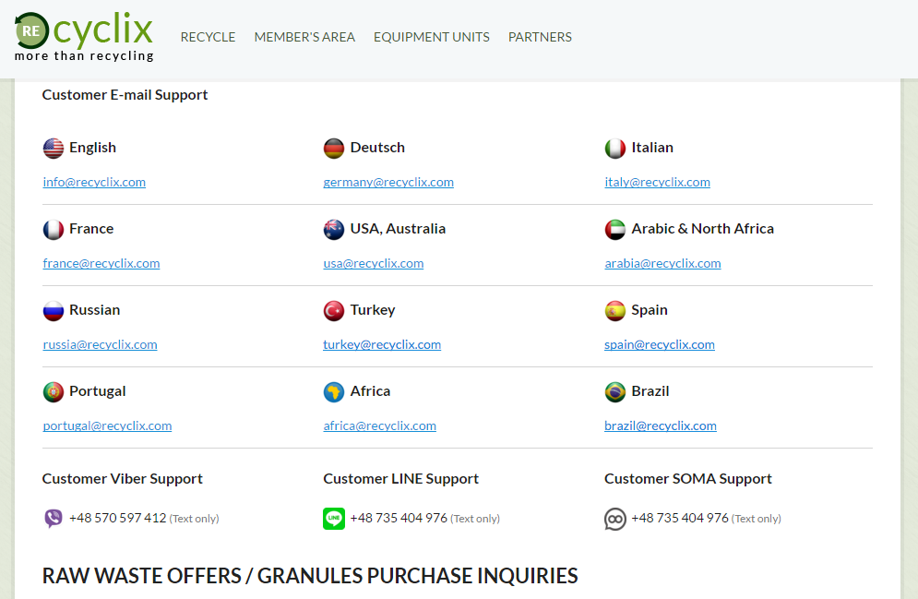Email info@recyclix.com for English support
918x599 pixels.
[x=94, y=182]
